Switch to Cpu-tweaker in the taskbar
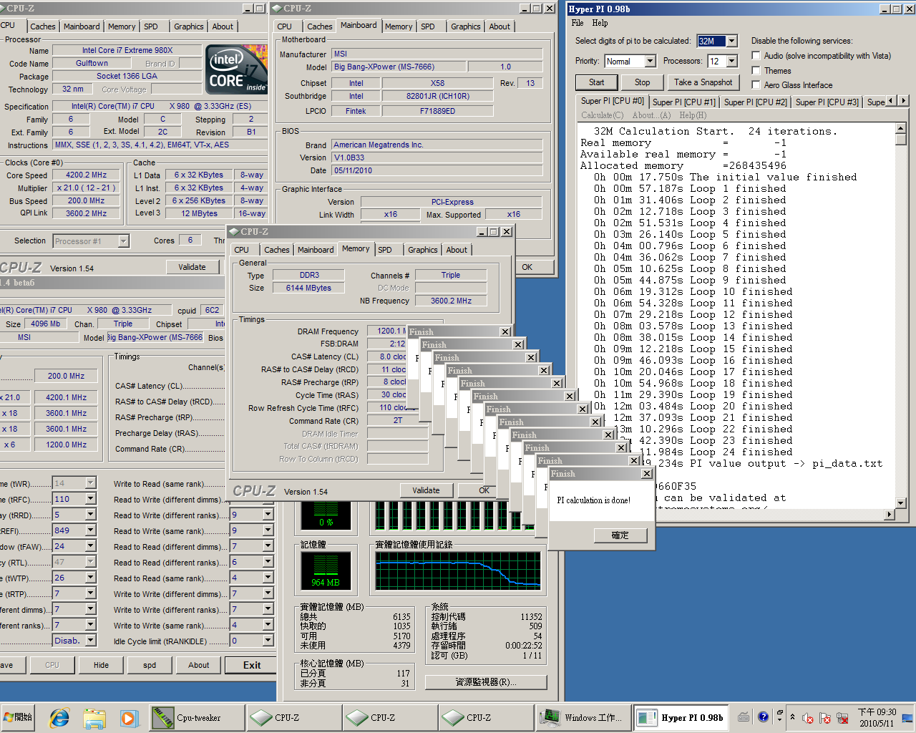916x733 pixels. 195,717
